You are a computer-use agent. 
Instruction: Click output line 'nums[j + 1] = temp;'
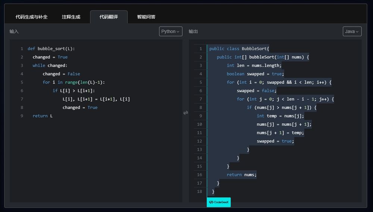280,133
